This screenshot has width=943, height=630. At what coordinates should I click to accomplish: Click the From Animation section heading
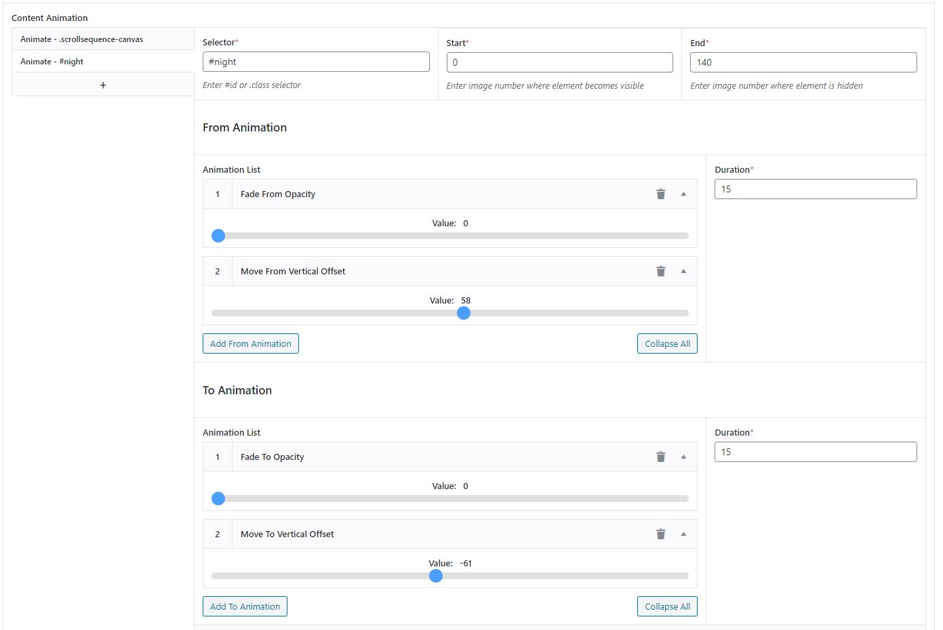pyautogui.click(x=245, y=127)
